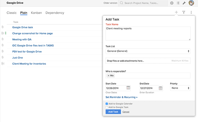Click the Google Drive project title

15,3
